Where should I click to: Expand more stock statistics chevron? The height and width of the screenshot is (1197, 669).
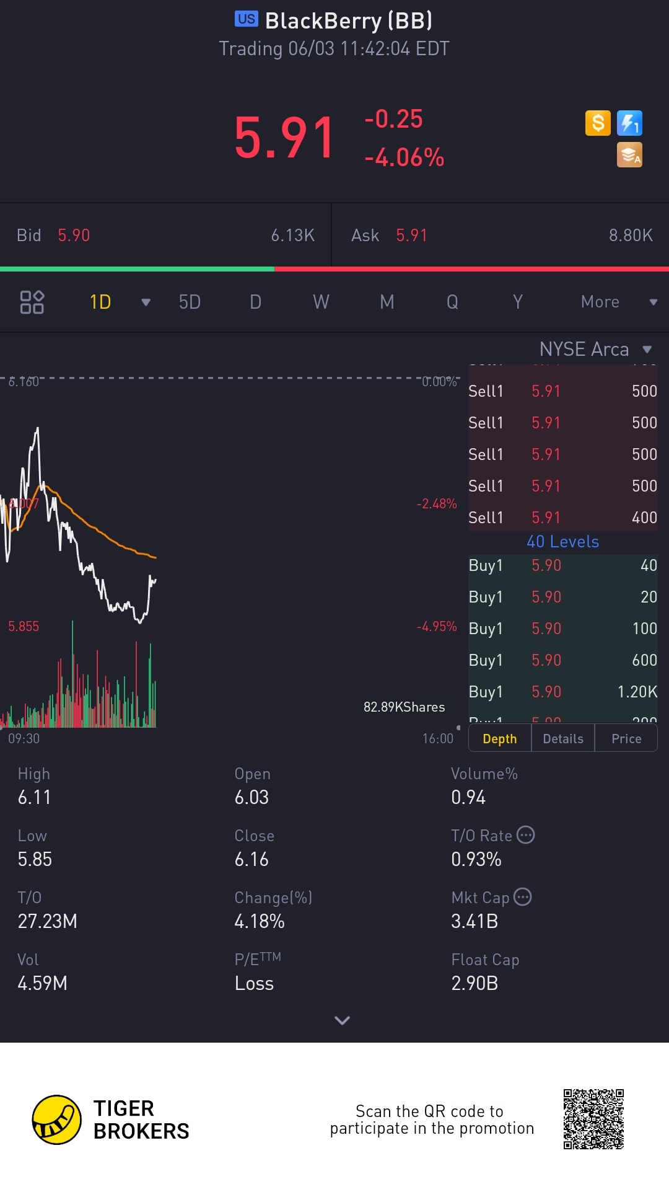(x=342, y=1020)
